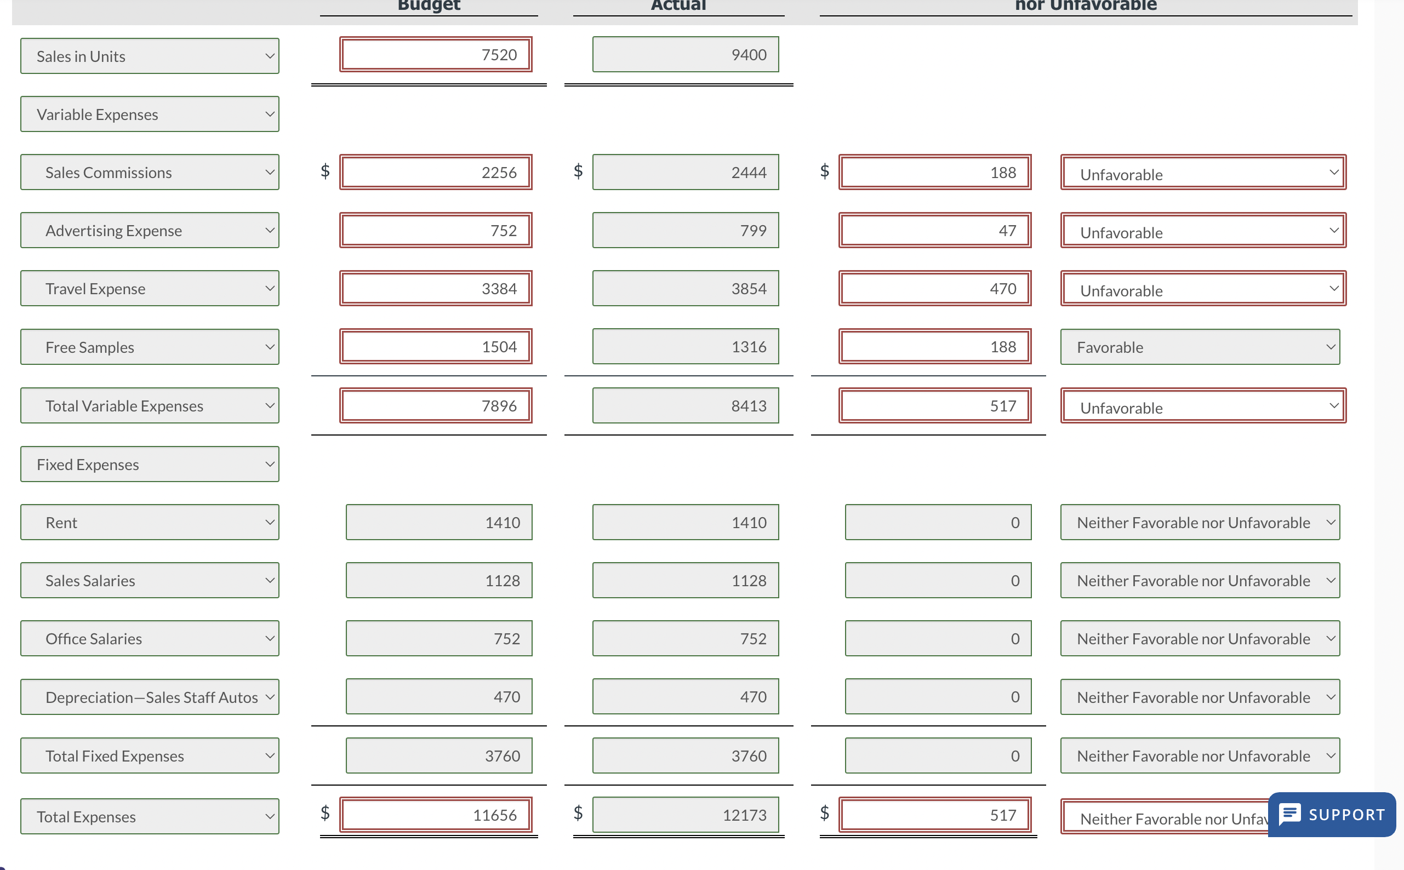Select the Advertising Expense difference field 47

point(934,231)
